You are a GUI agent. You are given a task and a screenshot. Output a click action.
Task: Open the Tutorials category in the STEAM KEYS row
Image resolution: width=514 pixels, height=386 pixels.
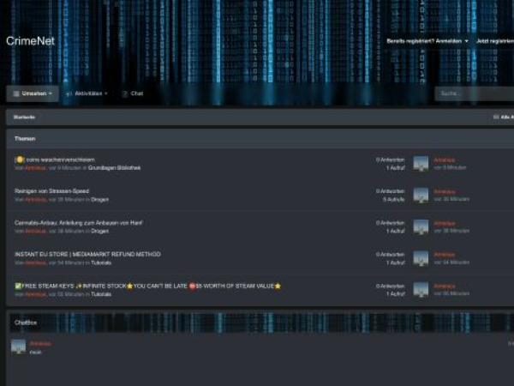click(101, 294)
